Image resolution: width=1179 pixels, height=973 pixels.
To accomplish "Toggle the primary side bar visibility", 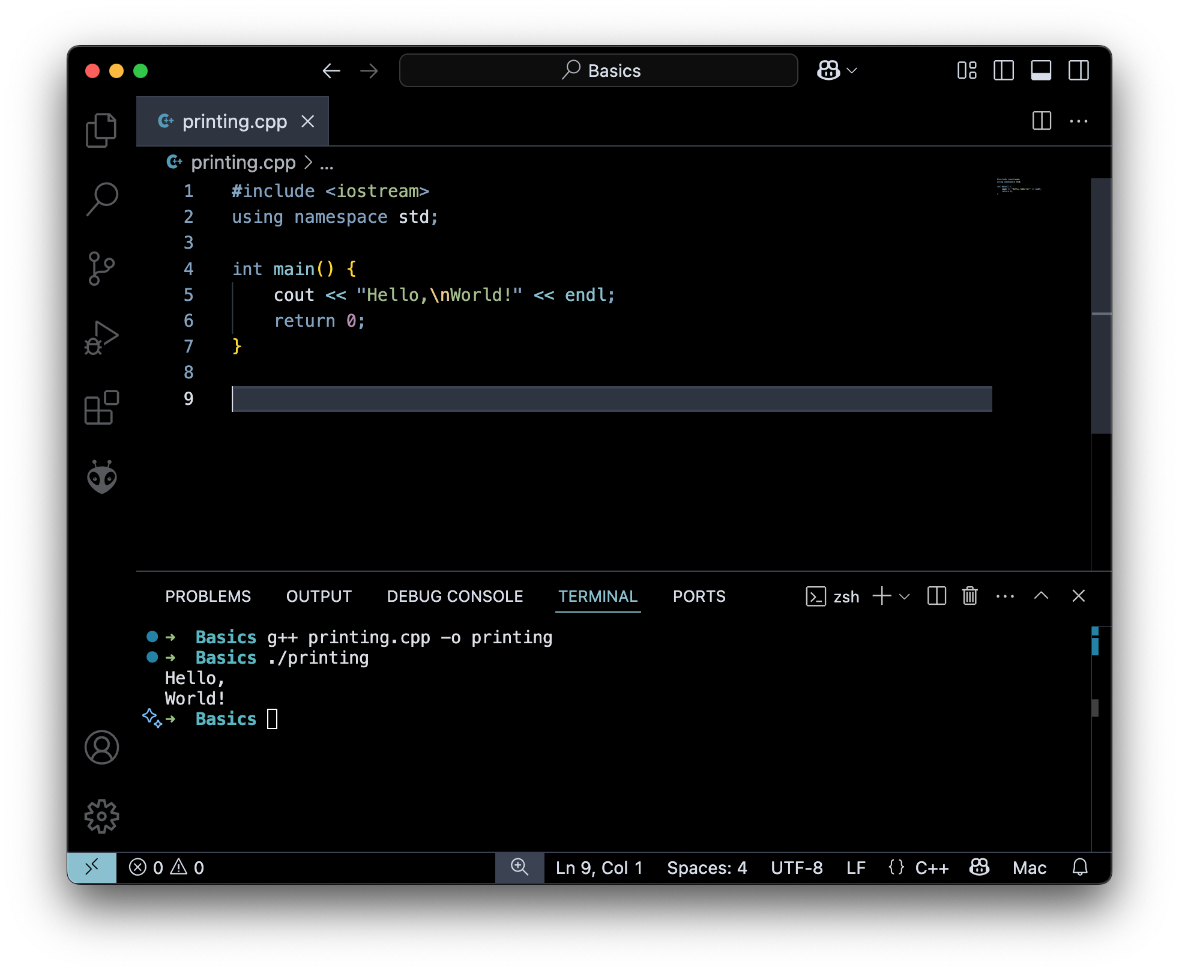I will coord(1004,70).
